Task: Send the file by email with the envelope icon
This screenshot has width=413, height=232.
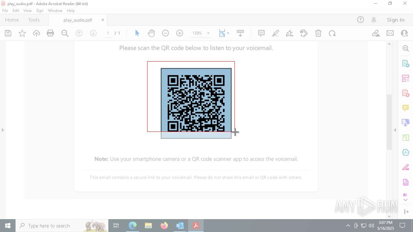Action: (390, 33)
